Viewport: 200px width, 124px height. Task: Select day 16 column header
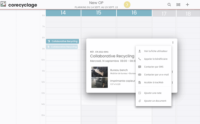[x=134, y=13]
